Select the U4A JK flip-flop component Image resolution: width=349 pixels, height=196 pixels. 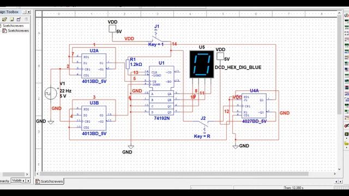pyautogui.click(x=254, y=106)
